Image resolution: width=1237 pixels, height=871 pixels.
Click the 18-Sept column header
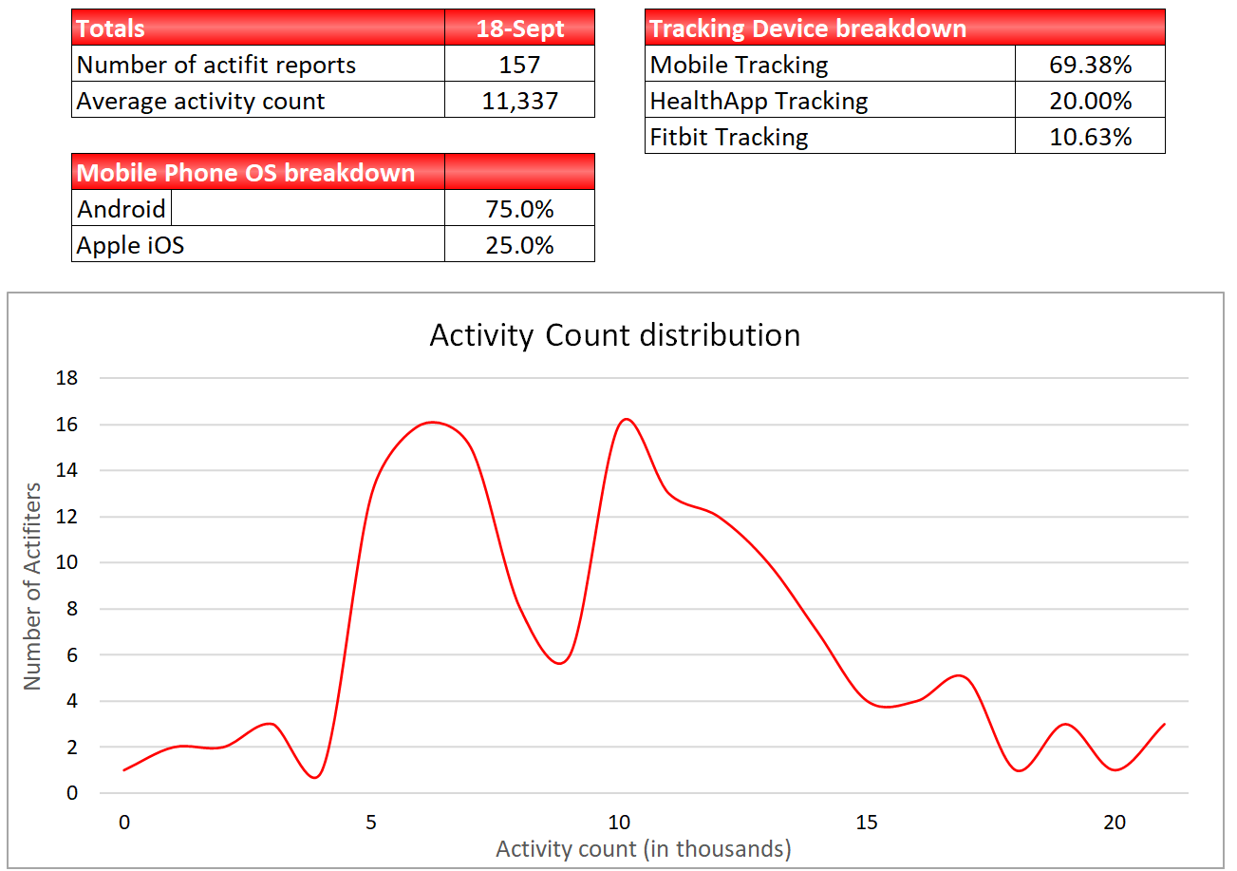519,28
